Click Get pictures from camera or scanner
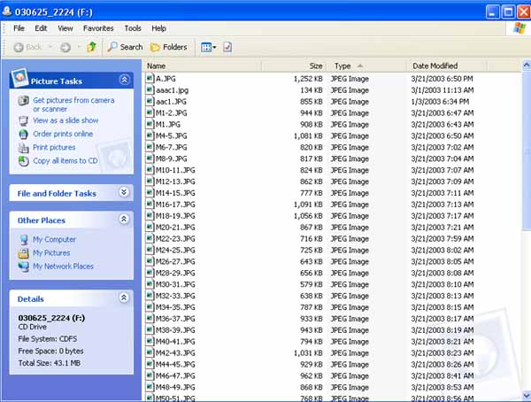The image size is (531, 402). pyautogui.click(x=73, y=104)
